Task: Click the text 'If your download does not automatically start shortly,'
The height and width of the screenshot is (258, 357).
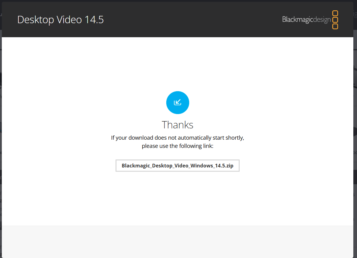Action: [178, 138]
